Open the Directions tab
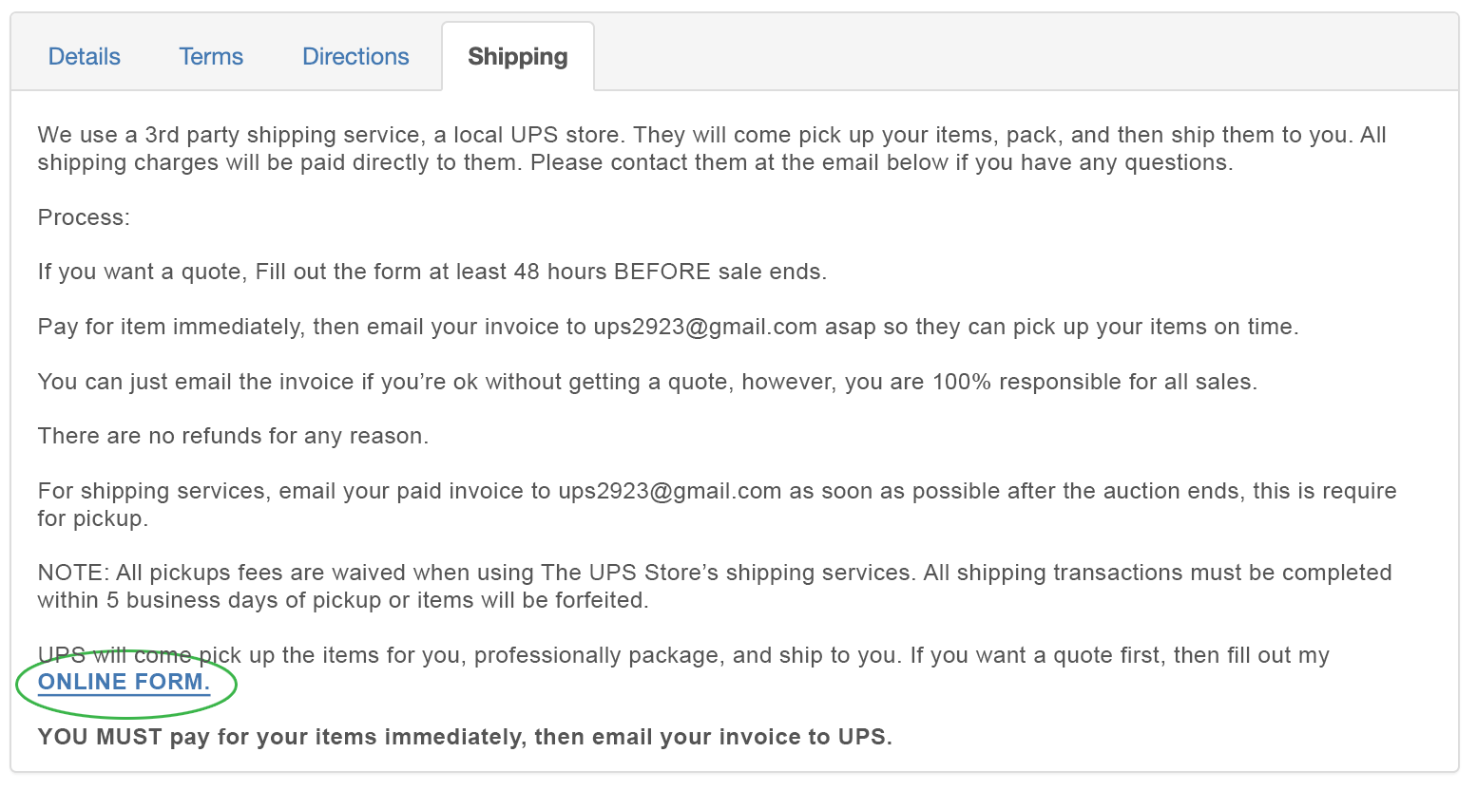Screen dimensions: 1477x790 tap(355, 57)
